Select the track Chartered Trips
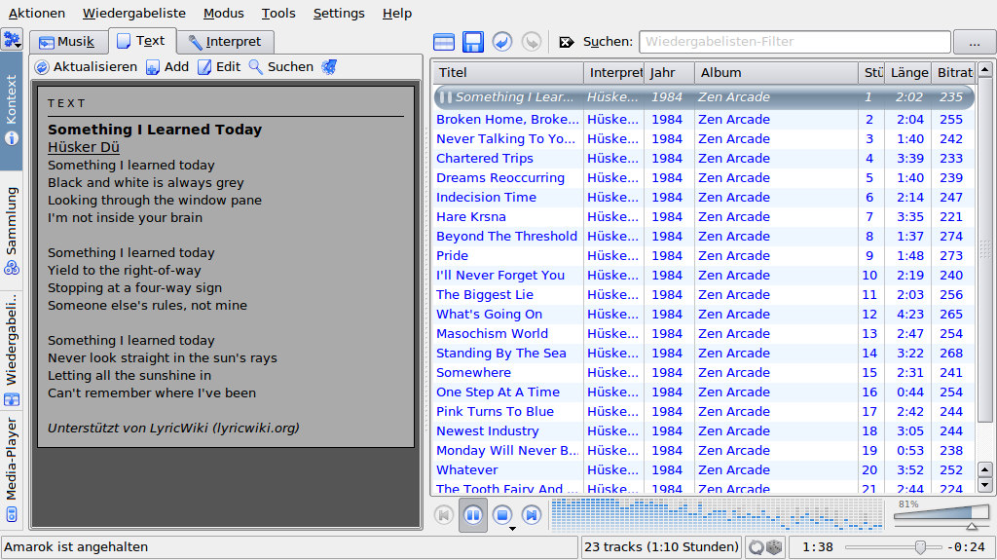Viewport: 997px width, 560px height. coord(705,158)
